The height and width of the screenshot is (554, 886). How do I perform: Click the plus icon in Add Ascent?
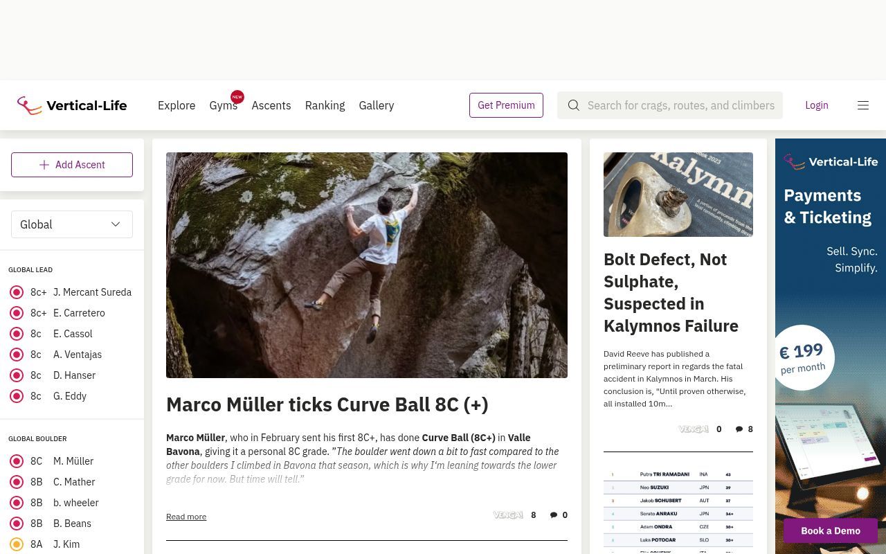[44, 165]
